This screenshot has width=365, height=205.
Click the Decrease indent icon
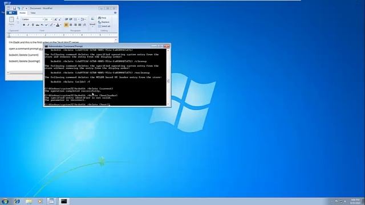point(66,19)
